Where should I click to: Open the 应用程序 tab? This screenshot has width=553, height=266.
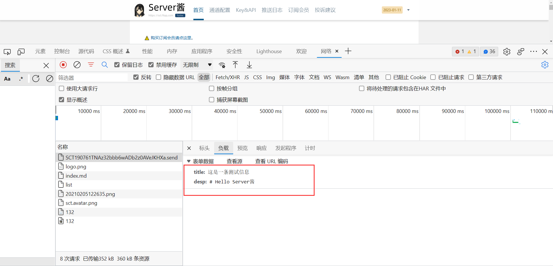[x=202, y=51]
